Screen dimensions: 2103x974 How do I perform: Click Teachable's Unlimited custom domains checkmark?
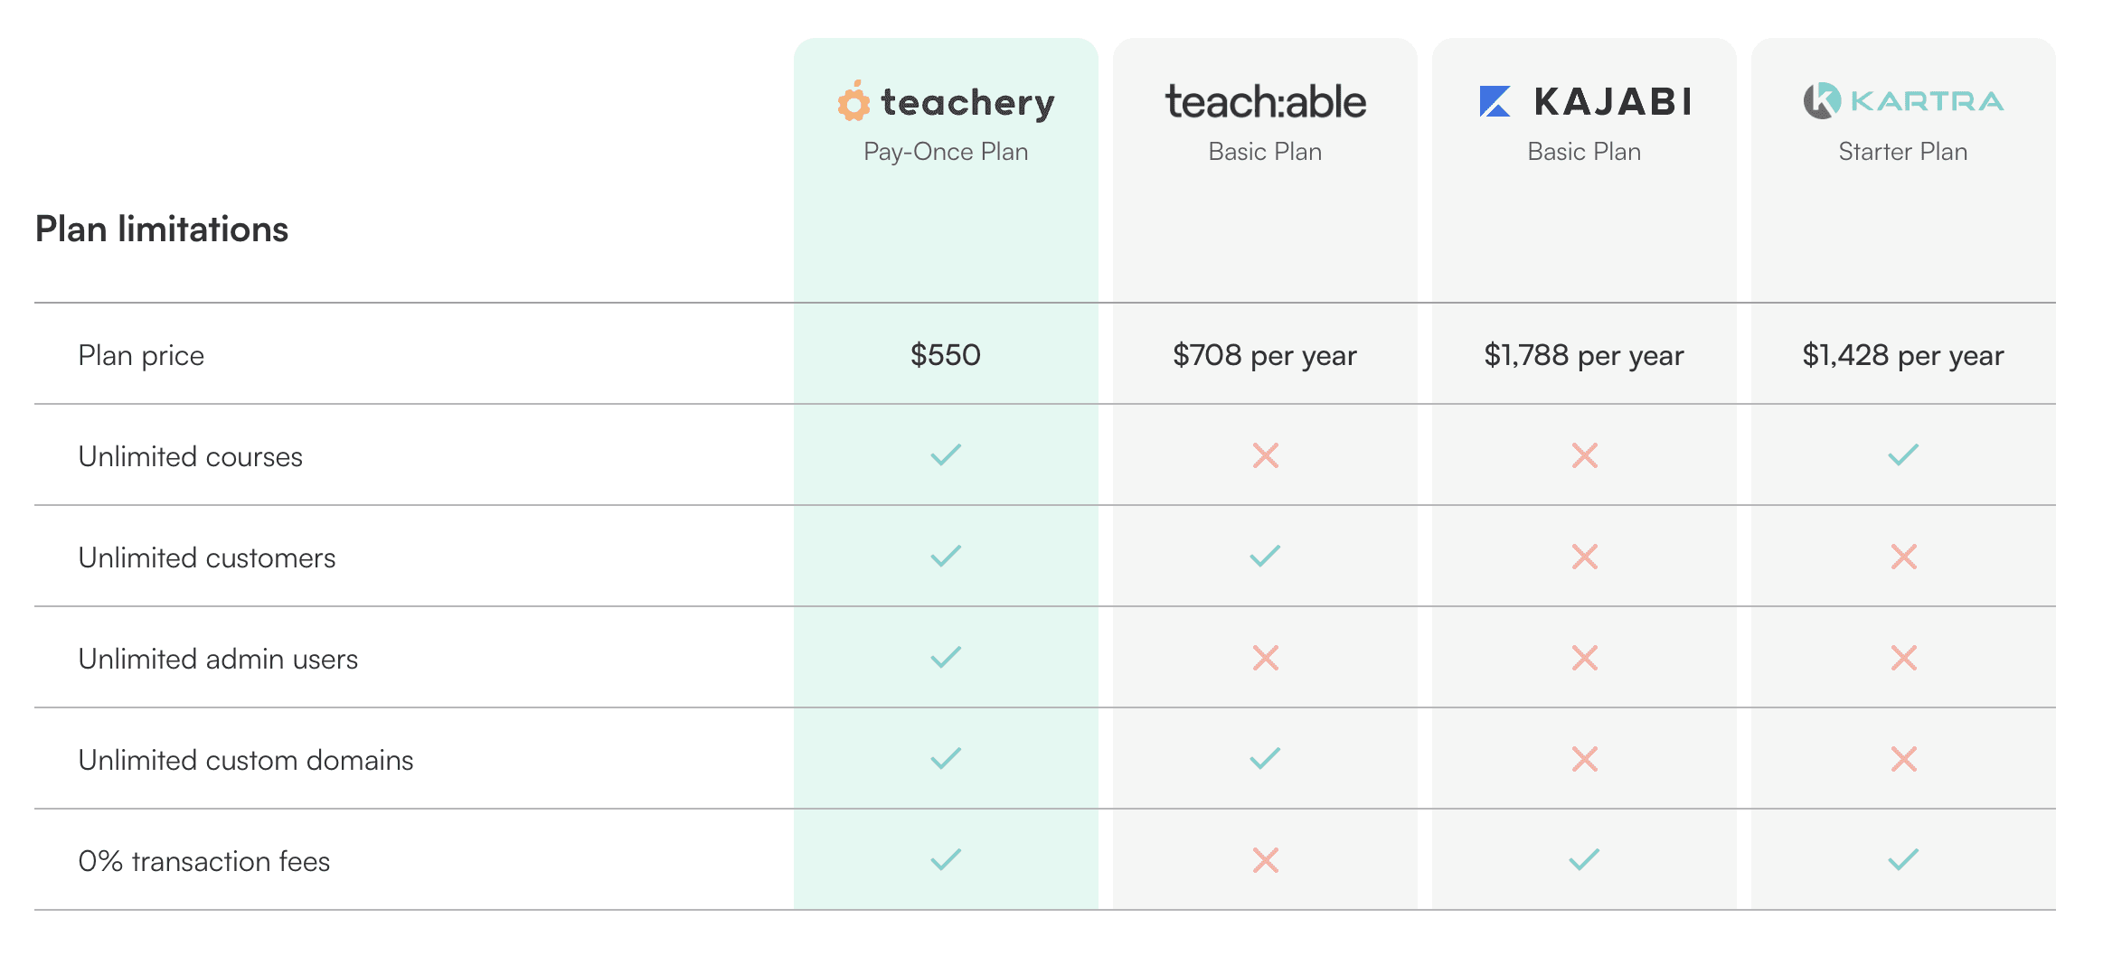point(1265,758)
